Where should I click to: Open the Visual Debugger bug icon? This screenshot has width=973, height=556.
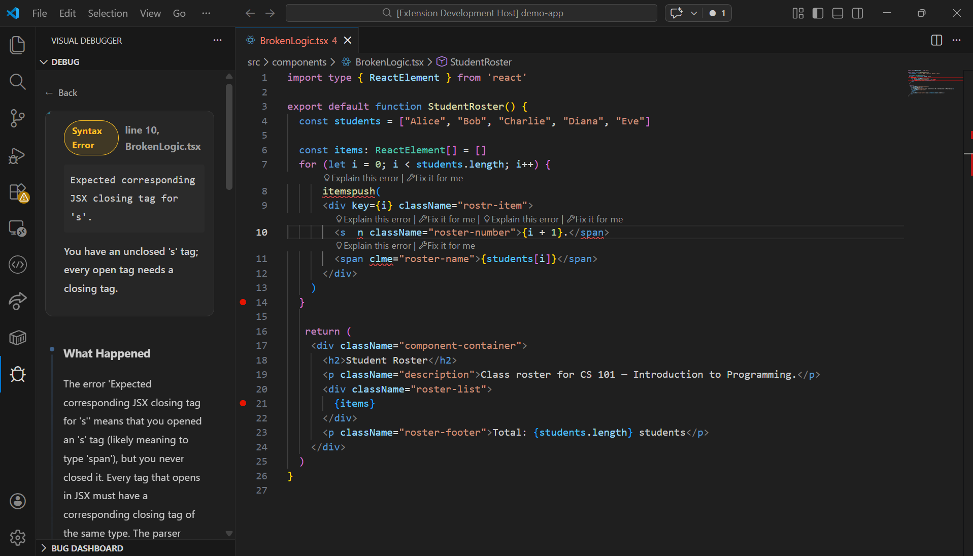tap(18, 374)
